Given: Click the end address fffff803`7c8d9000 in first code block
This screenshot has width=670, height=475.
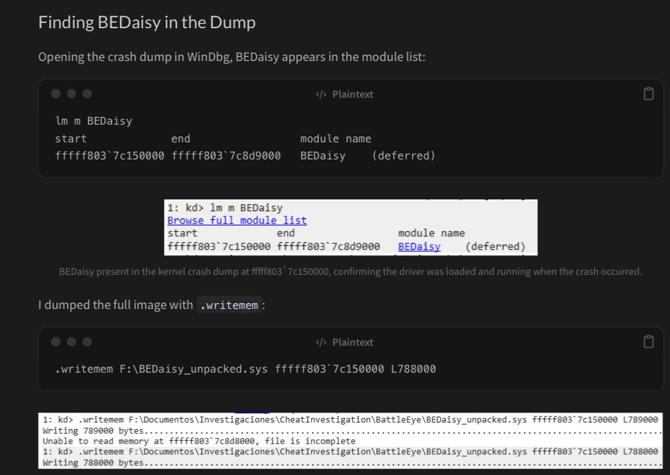Looking at the screenshot, I should [x=226, y=155].
